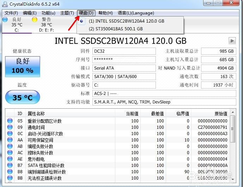Click the yellow 警告 status orb for D: E: F:

(35, 19)
